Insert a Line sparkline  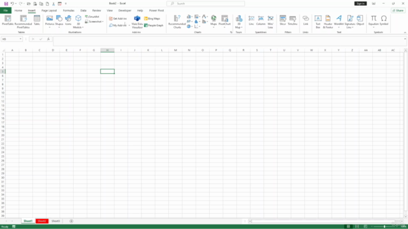251,20
